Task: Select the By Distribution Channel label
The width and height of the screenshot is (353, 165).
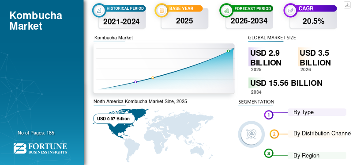Action: tap(322, 134)
